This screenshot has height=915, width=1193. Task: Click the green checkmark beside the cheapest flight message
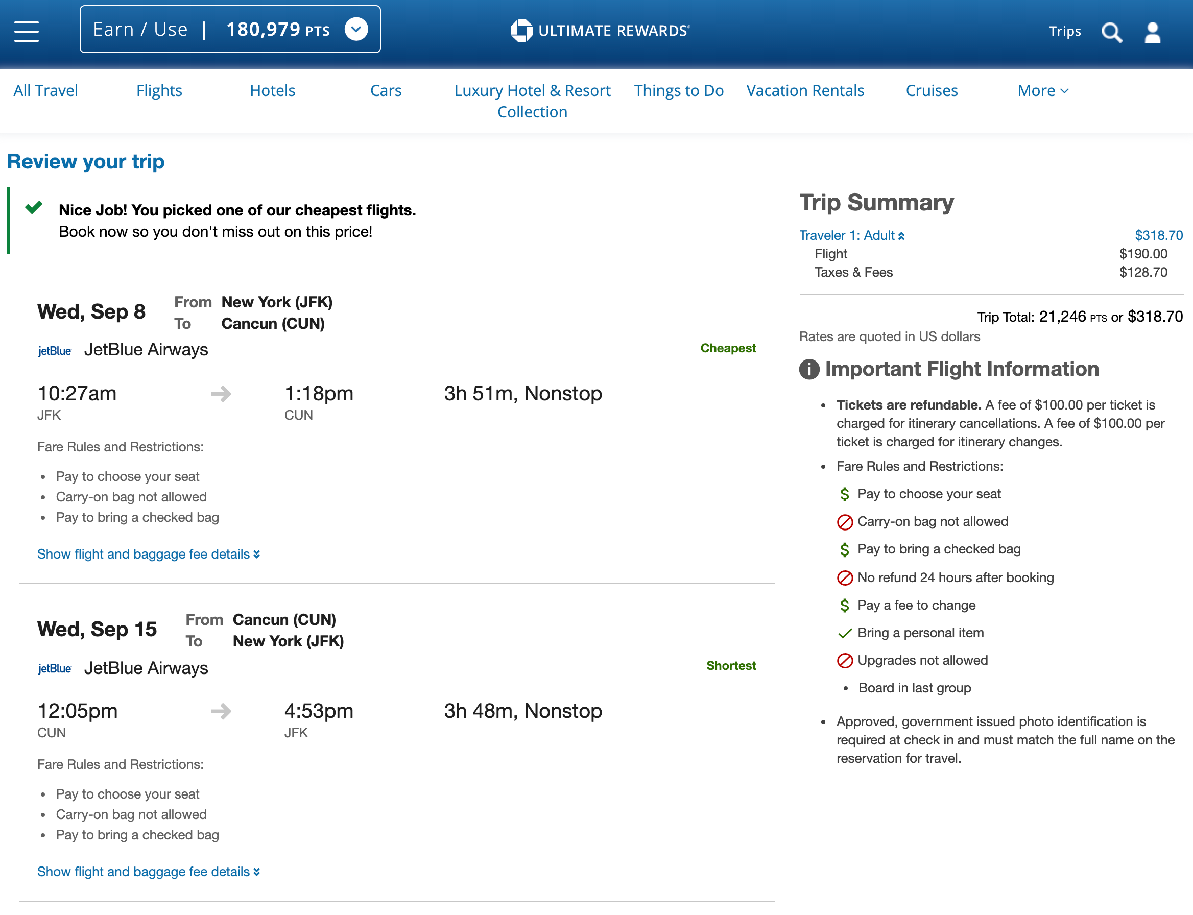[34, 208]
